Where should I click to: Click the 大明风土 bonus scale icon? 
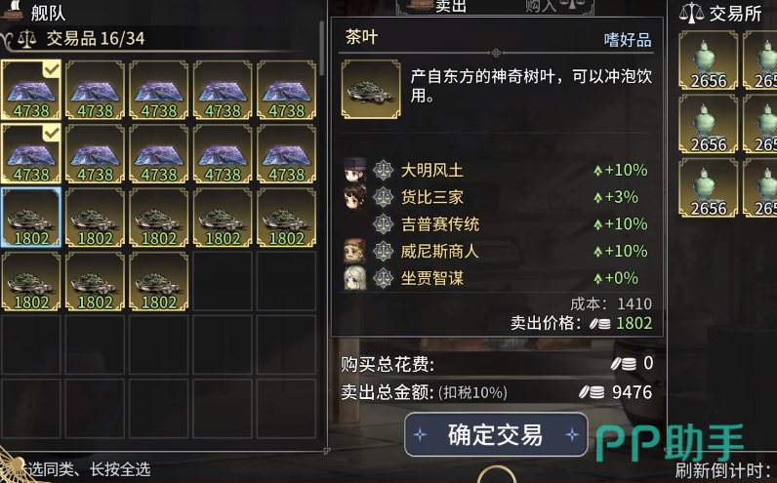click(x=383, y=171)
